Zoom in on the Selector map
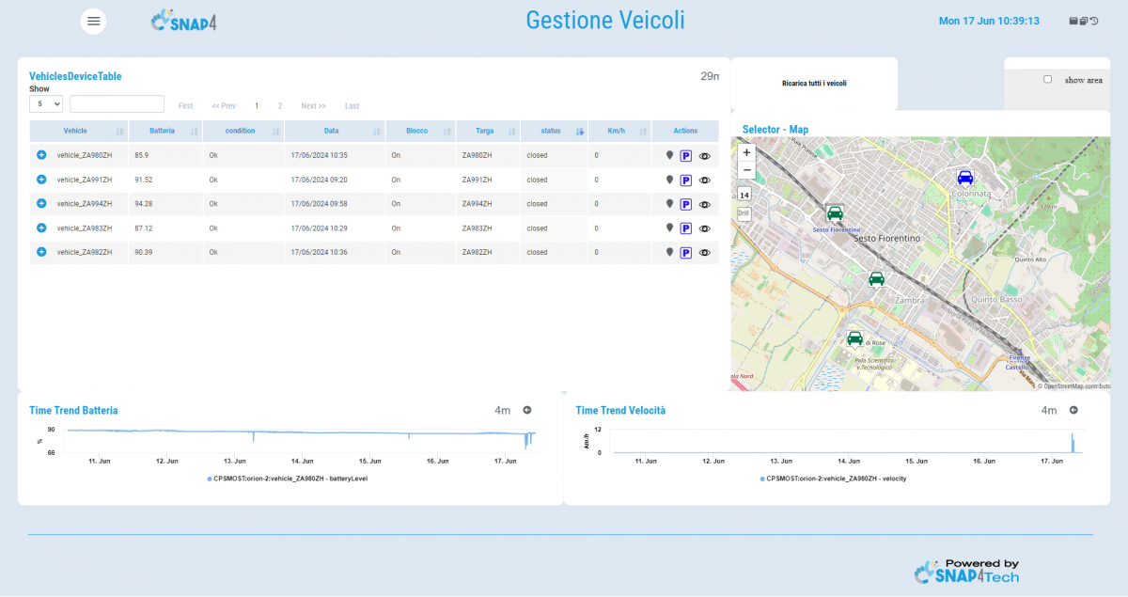This screenshot has height=597, width=1128. pyautogui.click(x=746, y=152)
